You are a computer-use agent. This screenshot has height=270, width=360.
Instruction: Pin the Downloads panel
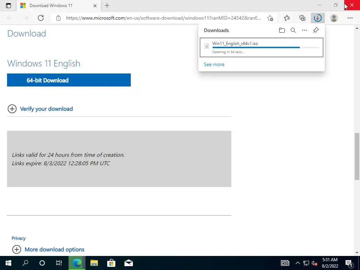(x=316, y=30)
